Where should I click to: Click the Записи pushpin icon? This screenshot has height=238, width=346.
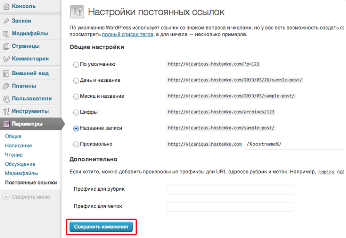coord(6,21)
